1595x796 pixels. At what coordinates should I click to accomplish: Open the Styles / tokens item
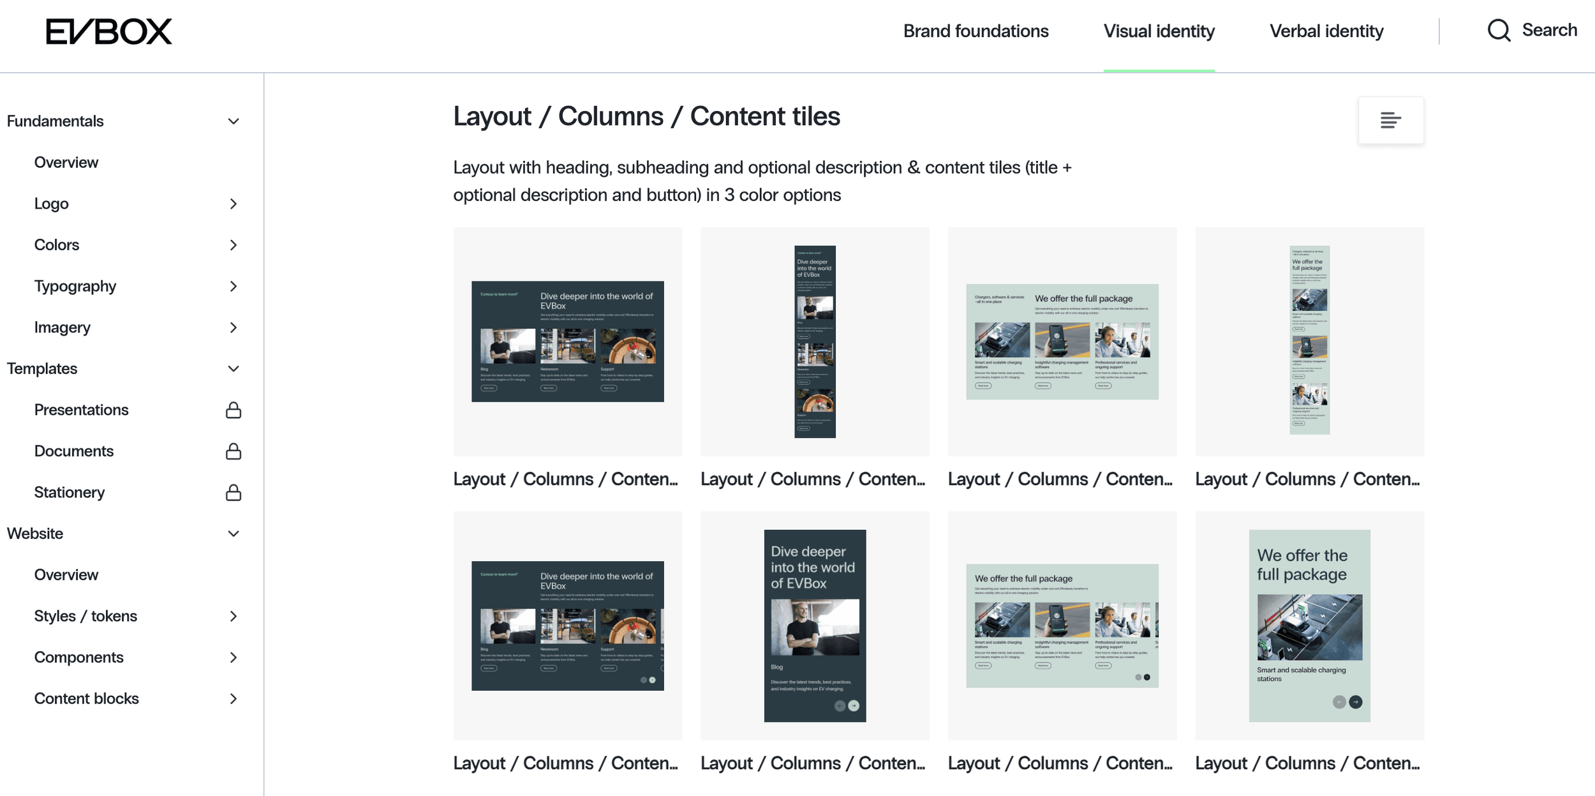(x=86, y=616)
